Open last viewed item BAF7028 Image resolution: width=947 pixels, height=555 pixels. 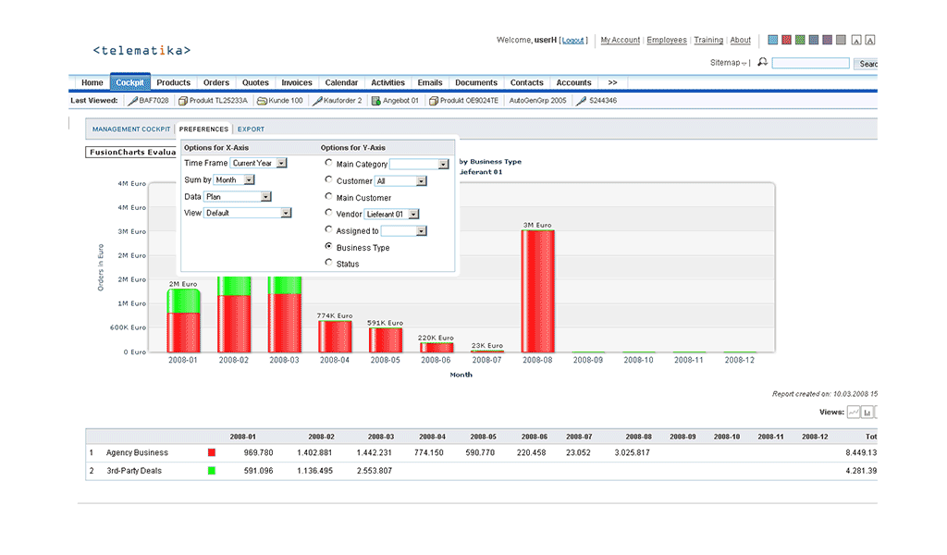click(149, 101)
